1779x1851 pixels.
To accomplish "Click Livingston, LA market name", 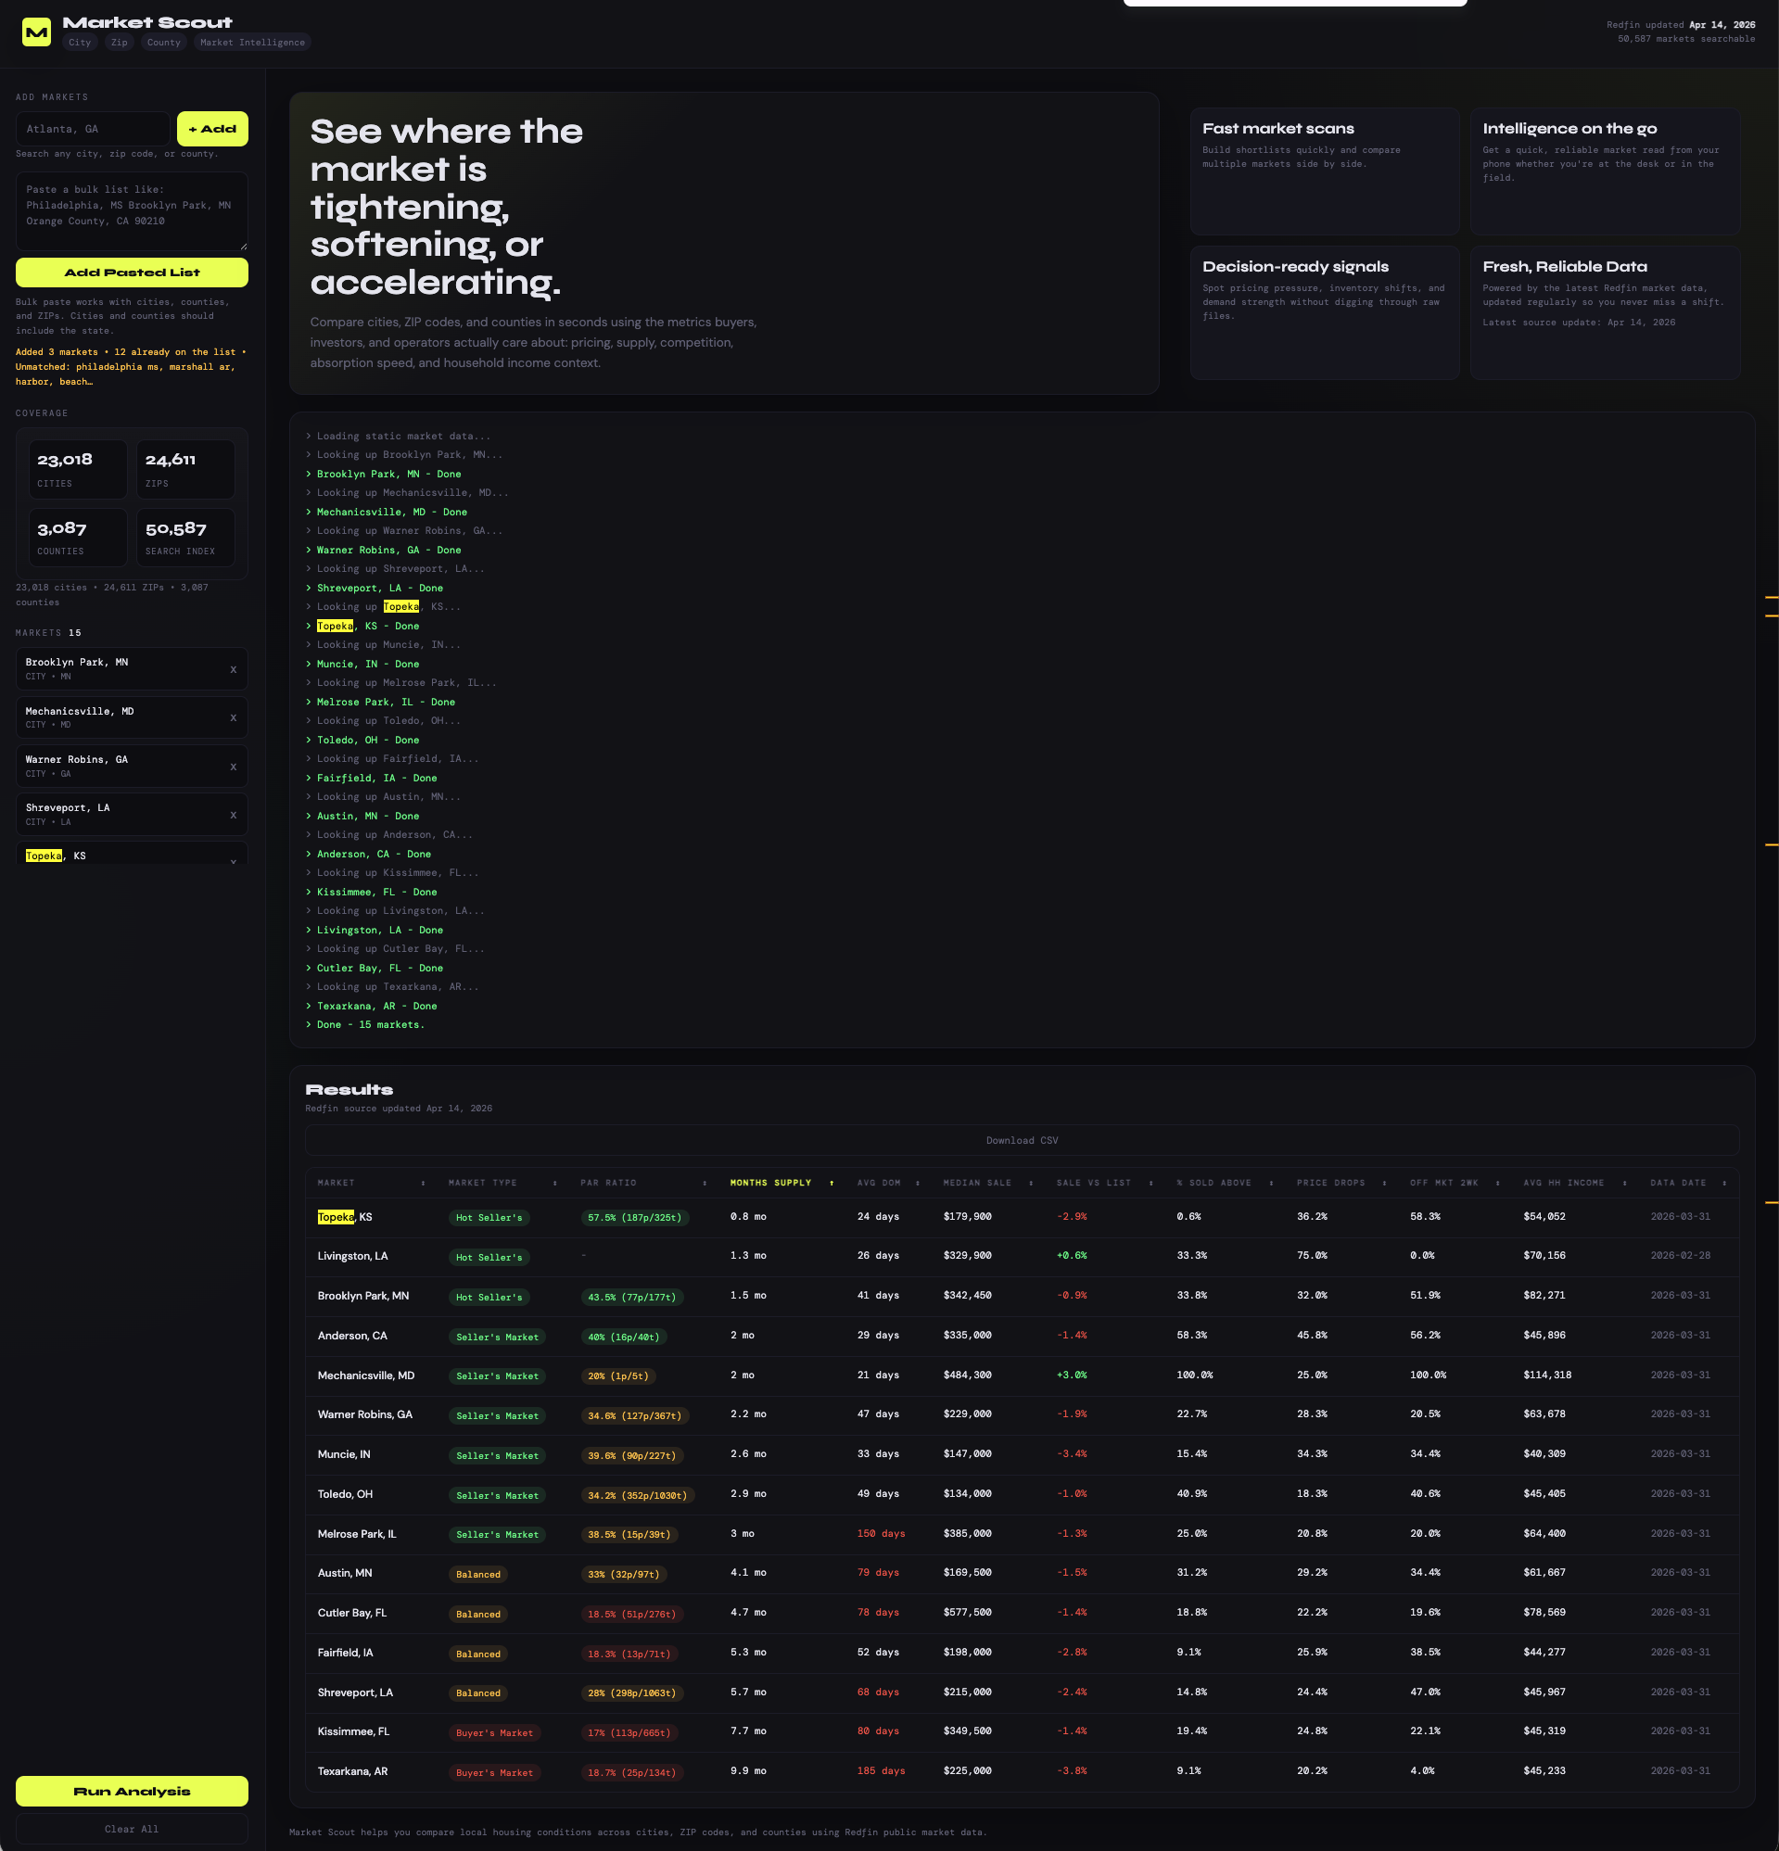I will tap(352, 1256).
